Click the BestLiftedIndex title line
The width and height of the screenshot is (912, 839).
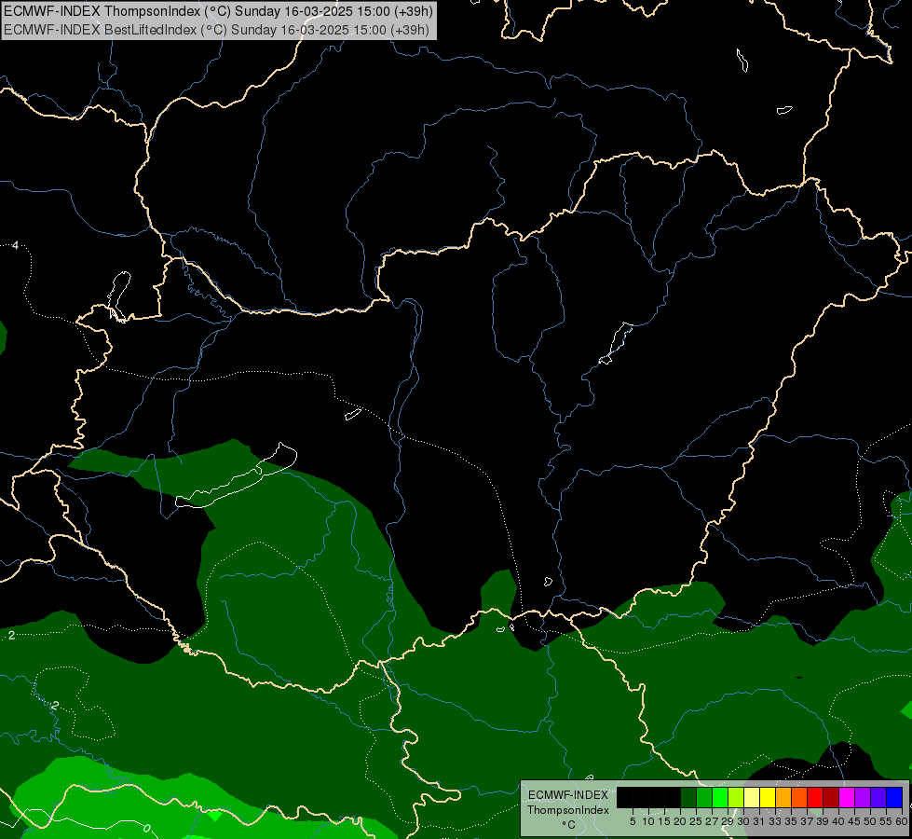tap(216, 30)
